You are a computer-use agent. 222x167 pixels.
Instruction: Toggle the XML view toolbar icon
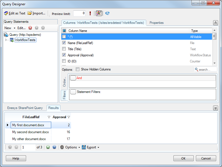point(99,13)
